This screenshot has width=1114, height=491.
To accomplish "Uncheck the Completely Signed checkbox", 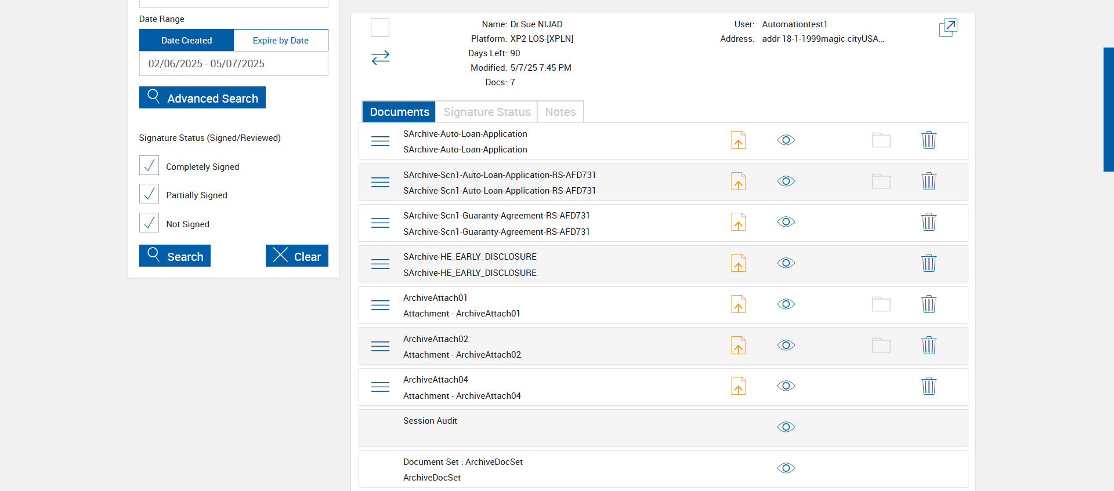I will 149,165.
